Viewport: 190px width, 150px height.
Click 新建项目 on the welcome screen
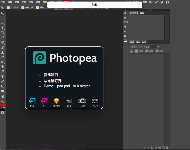click(51, 75)
